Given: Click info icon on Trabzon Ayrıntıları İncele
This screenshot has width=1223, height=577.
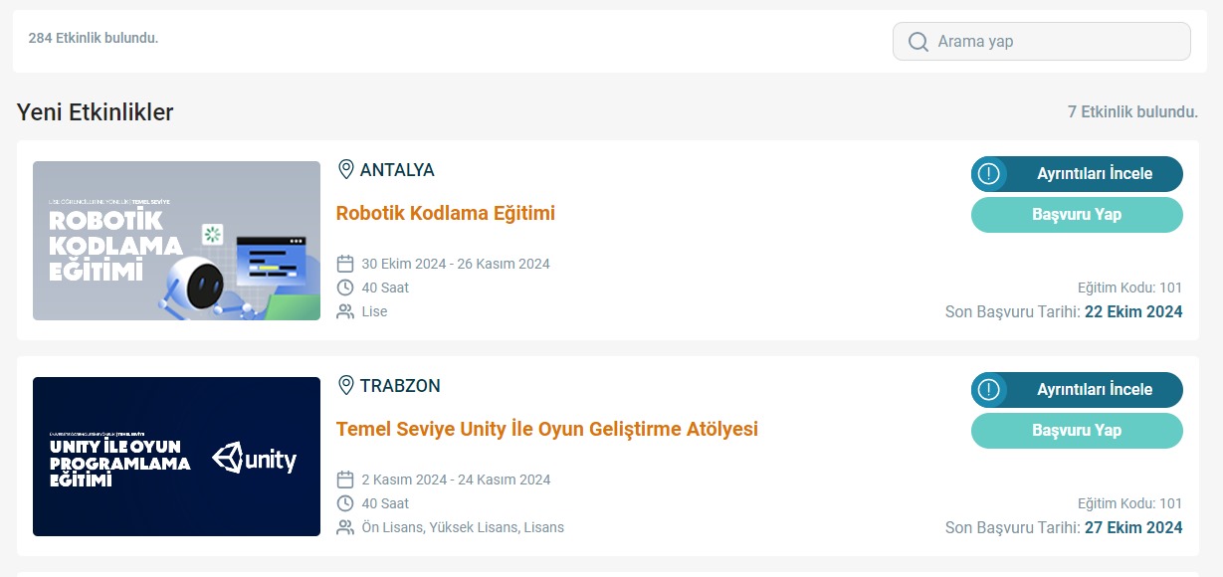Looking at the screenshot, I should click(988, 390).
